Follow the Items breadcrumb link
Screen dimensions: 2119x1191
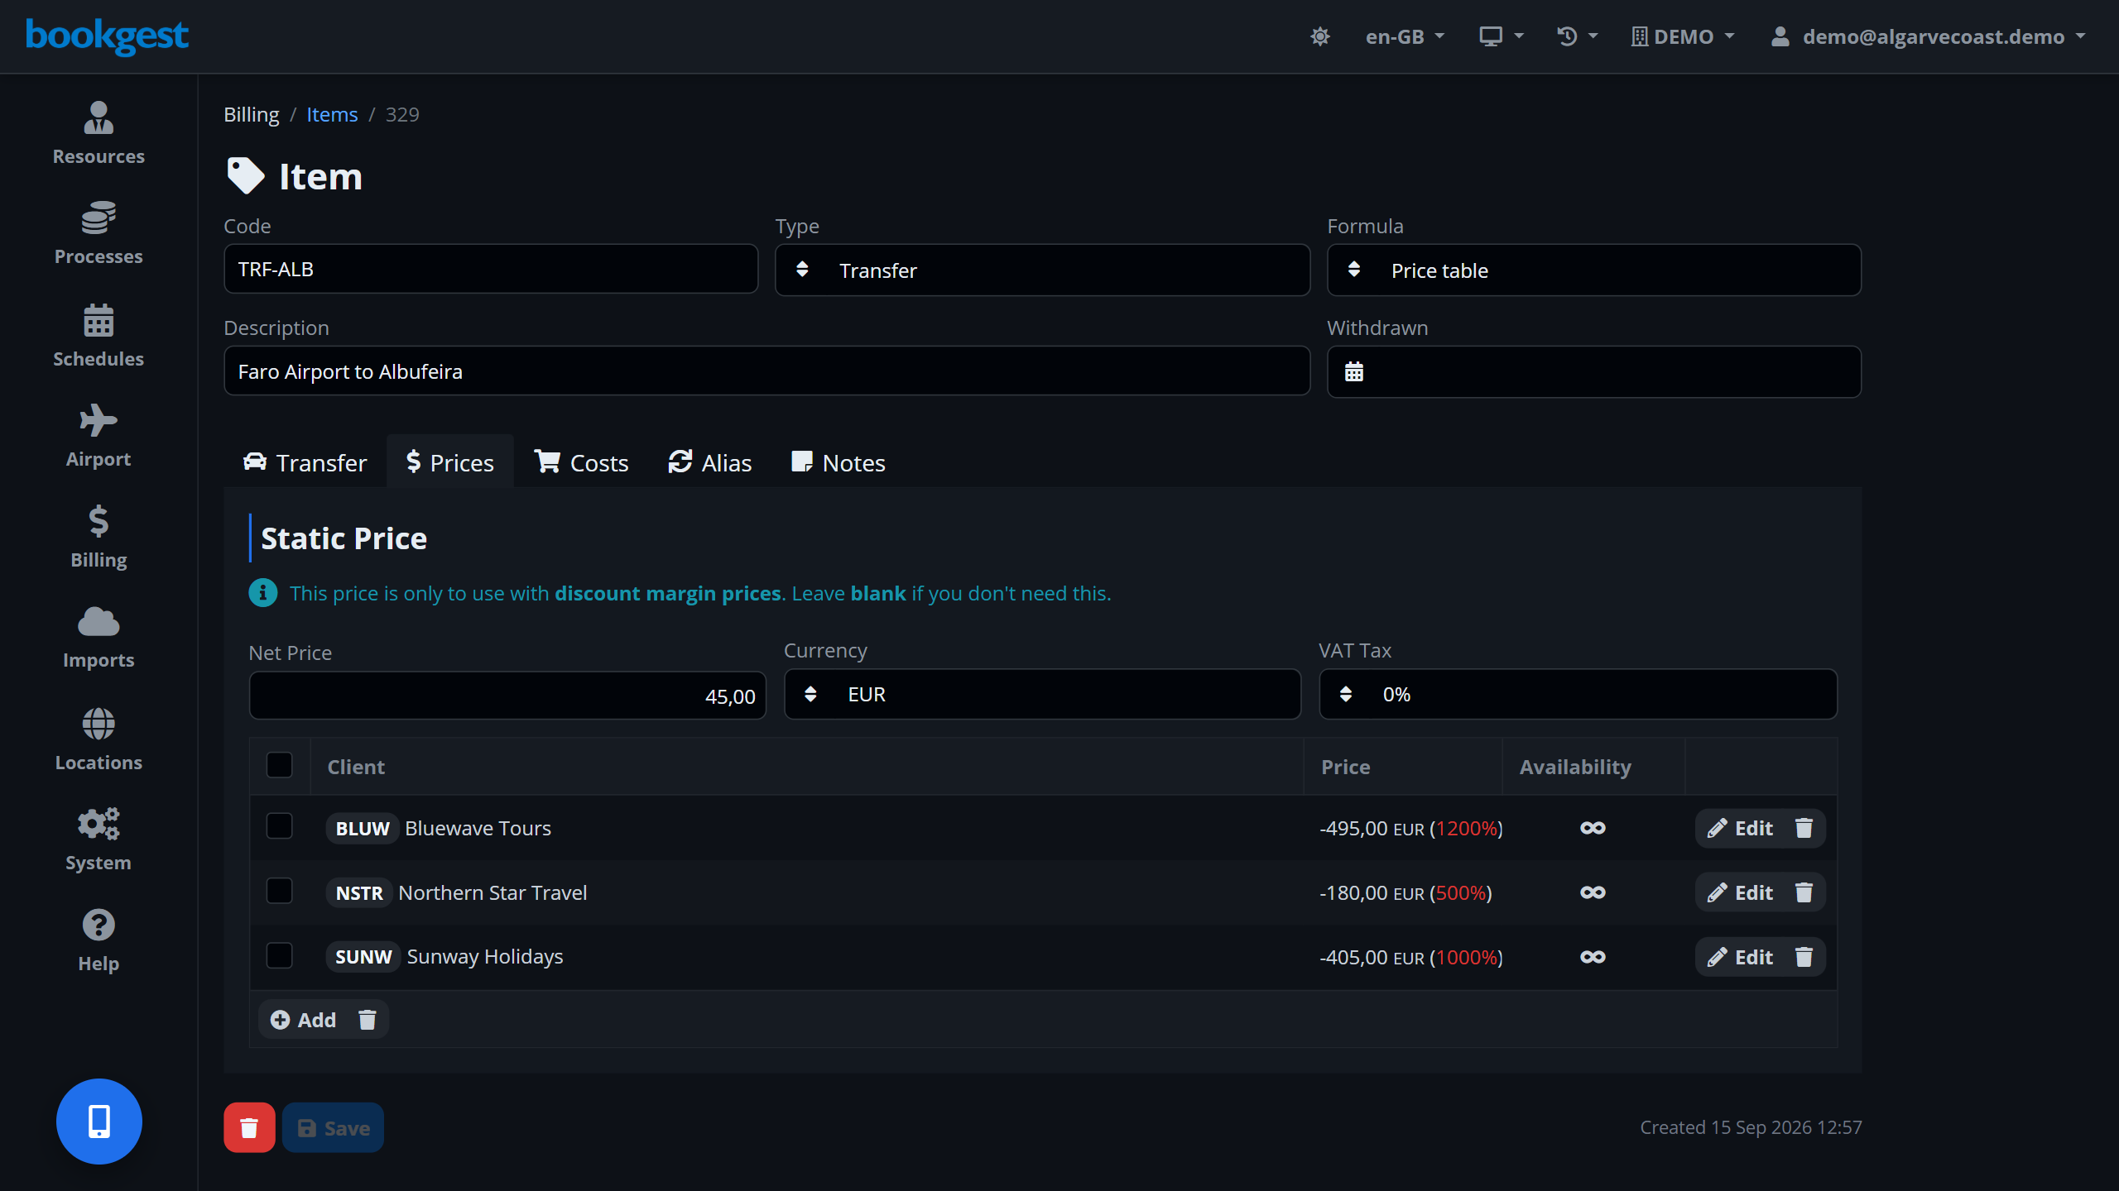332,114
